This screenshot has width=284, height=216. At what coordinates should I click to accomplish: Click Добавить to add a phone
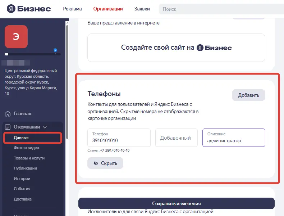tap(248, 95)
